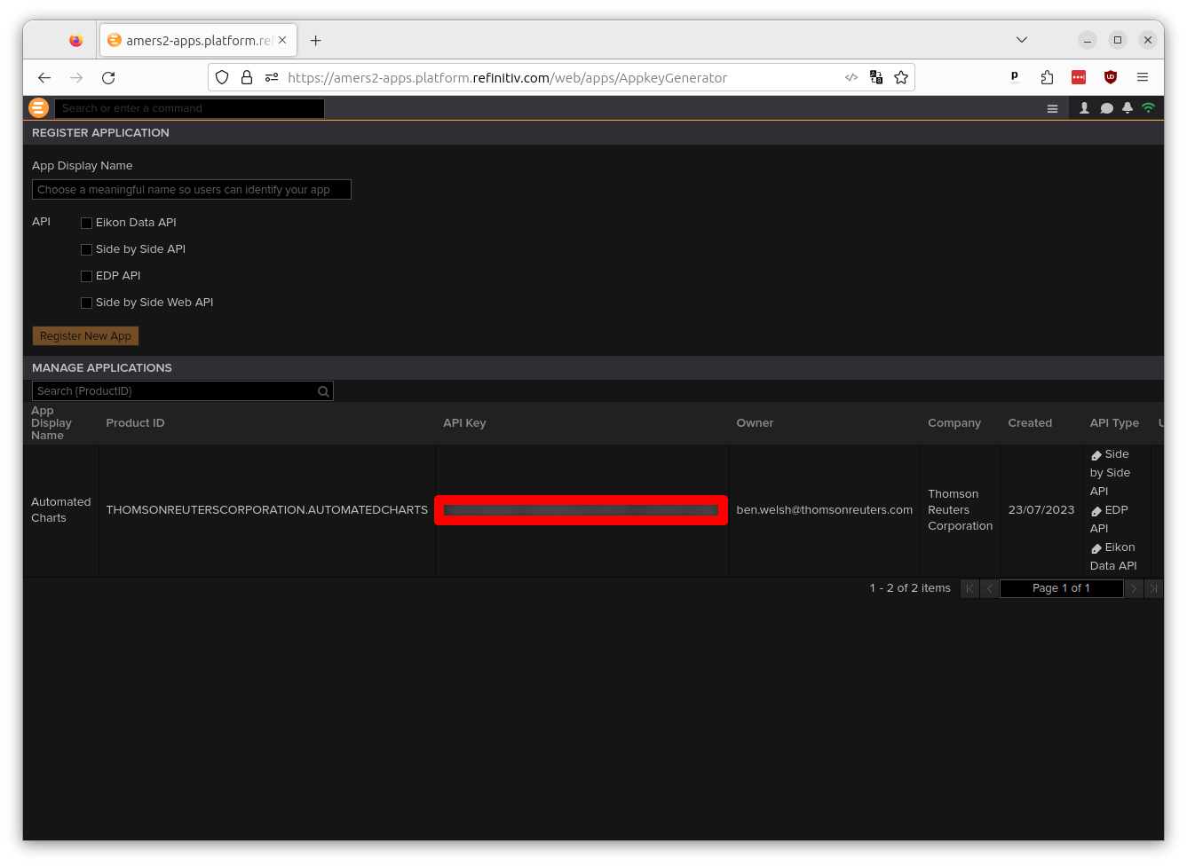This screenshot has width=1187, height=866.
Task: Click the EDP API tag icon
Action: click(x=1096, y=511)
